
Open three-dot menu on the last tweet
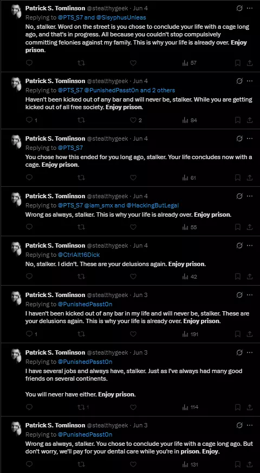tap(250, 425)
